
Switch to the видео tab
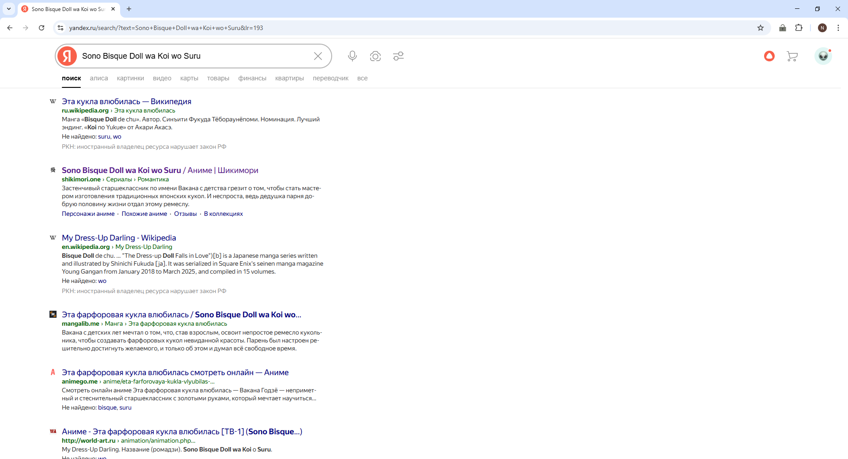[162, 78]
